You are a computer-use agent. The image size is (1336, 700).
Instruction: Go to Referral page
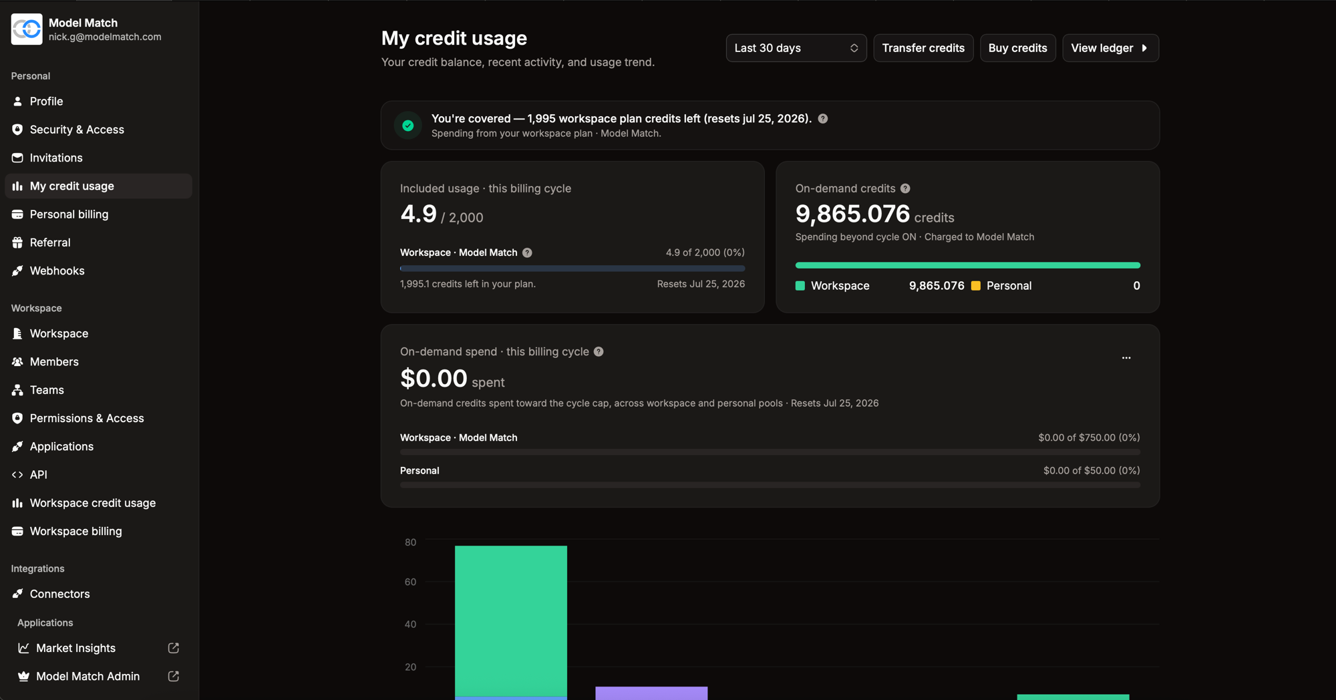[99, 242]
